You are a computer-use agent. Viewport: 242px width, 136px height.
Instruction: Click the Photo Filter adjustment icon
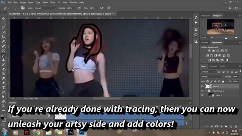[220, 56]
